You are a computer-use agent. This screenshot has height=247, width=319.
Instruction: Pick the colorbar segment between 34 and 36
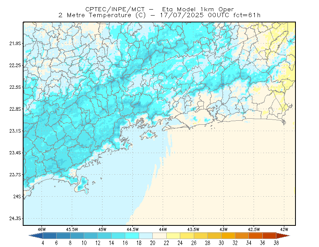pos(256,236)
